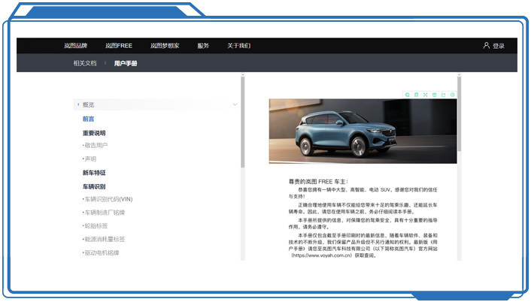Open the 驱动电机铭牌 entry

click(101, 253)
